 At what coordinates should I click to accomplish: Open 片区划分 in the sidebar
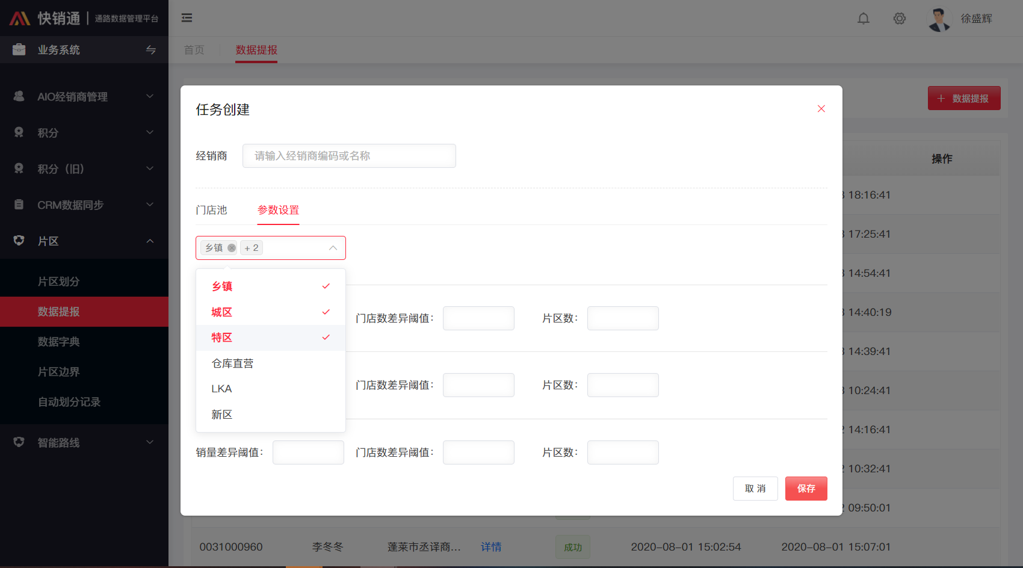(84, 282)
